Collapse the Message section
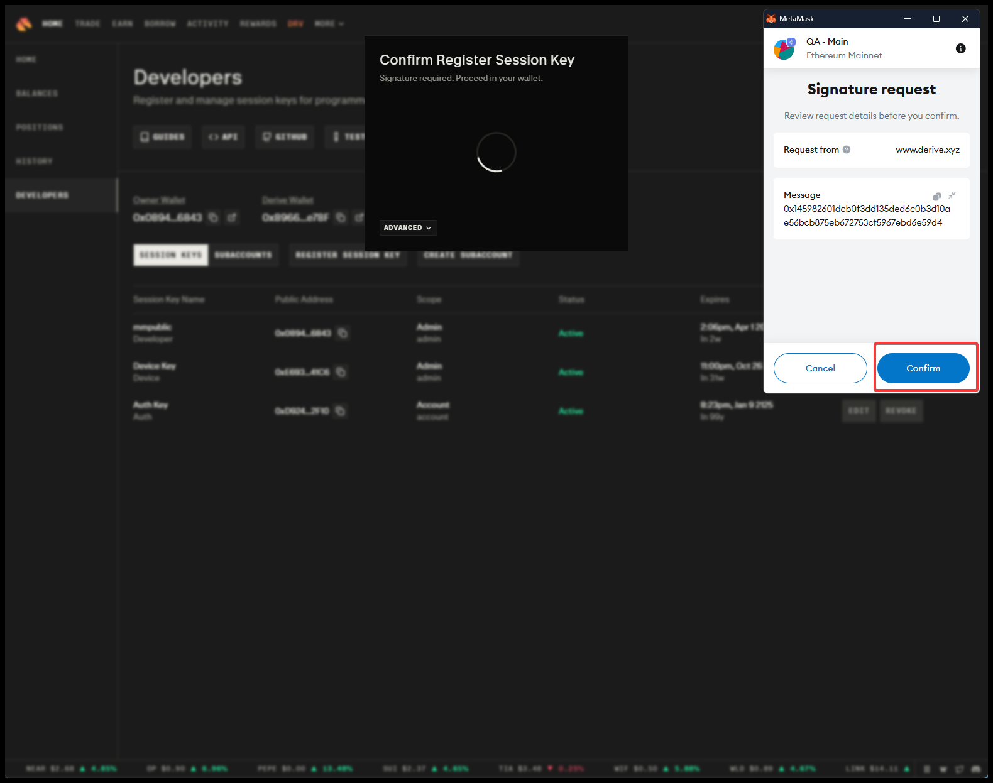 click(x=952, y=195)
